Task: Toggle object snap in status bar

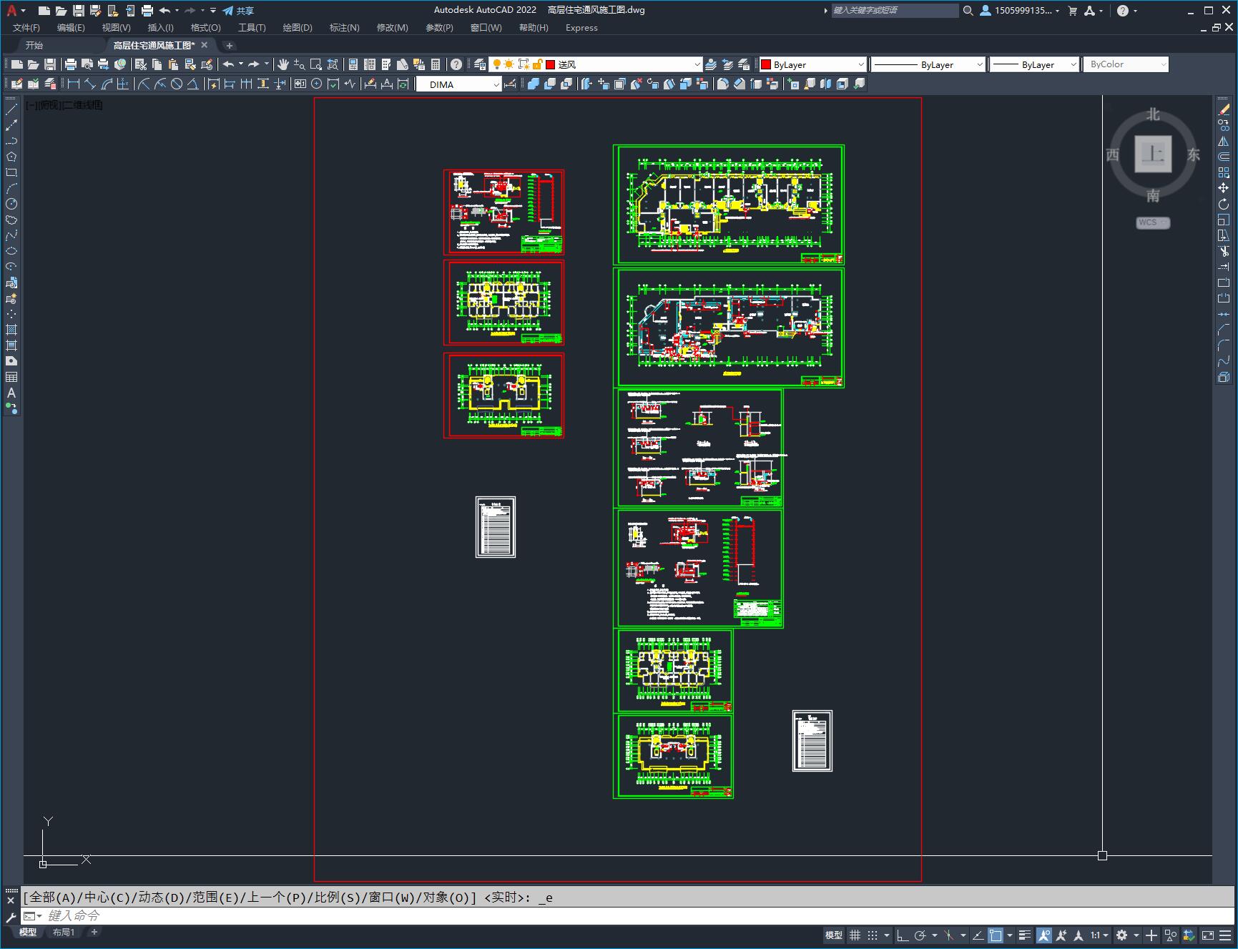Action: coord(996,935)
